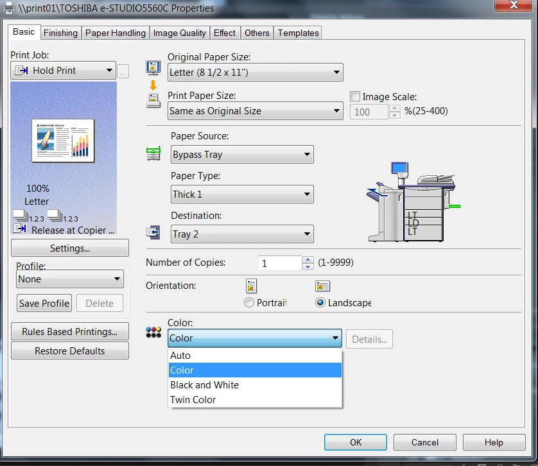Click the first 1.2.3 collate pages icon
The width and height of the screenshot is (538, 466).
coord(21,215)
